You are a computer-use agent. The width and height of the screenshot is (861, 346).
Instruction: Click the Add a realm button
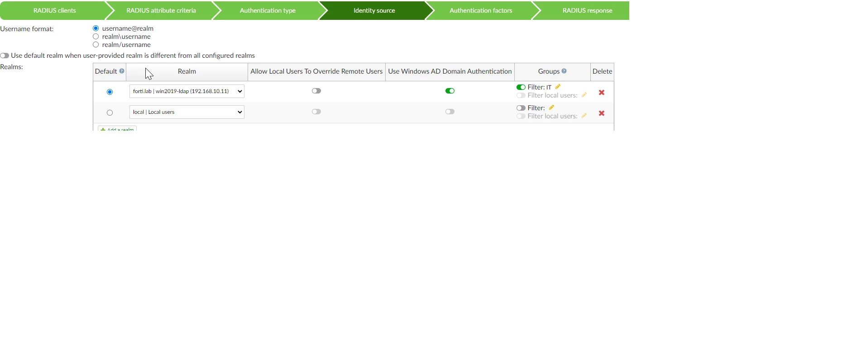pyautogui.click(x=117, y=129)
